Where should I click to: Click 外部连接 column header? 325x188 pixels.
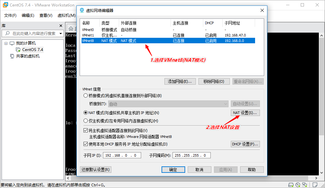point(145,23)
